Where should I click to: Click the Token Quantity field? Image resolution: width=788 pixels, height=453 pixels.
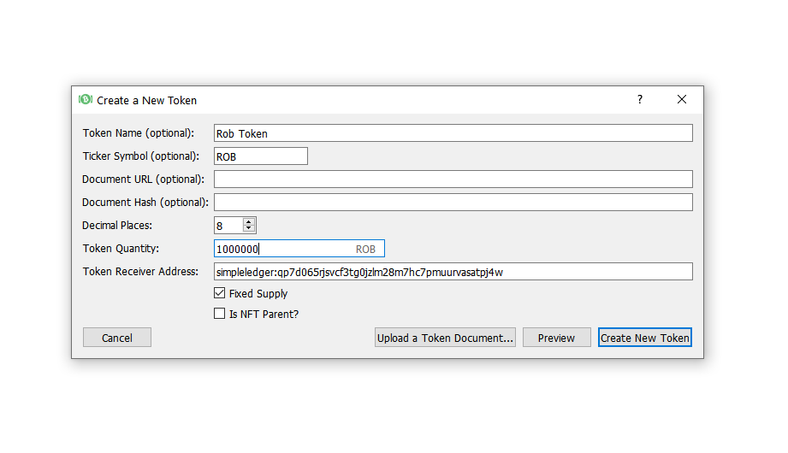point(282,249)
